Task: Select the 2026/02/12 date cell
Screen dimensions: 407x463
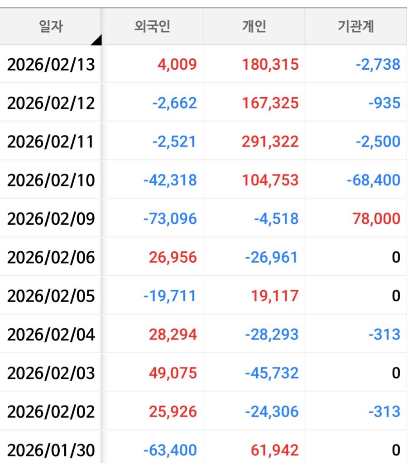Action: pyautogui.click(x=51, y=103)
